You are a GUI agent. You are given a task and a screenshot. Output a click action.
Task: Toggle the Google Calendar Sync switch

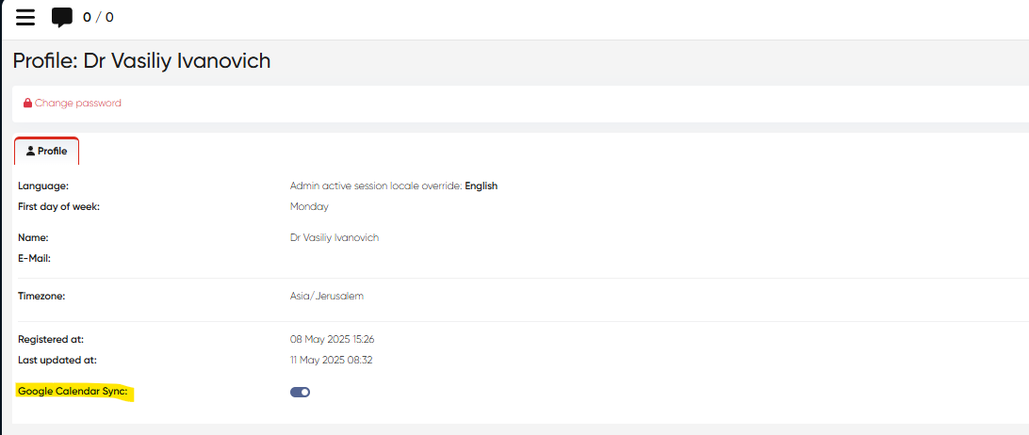click(x=300, y=392)
